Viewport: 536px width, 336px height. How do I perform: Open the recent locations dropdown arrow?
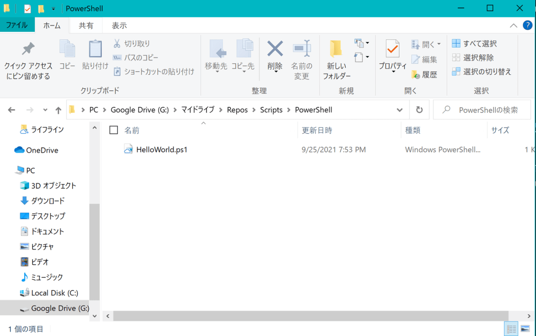pos(45,110)
